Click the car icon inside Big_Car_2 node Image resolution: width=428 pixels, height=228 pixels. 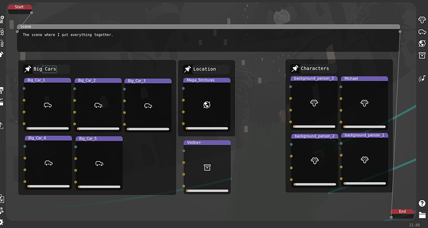[98, 105]
